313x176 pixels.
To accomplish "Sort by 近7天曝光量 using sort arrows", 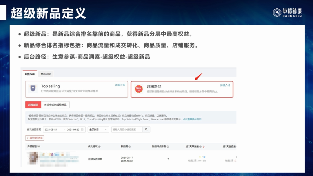I will point(204,147).
